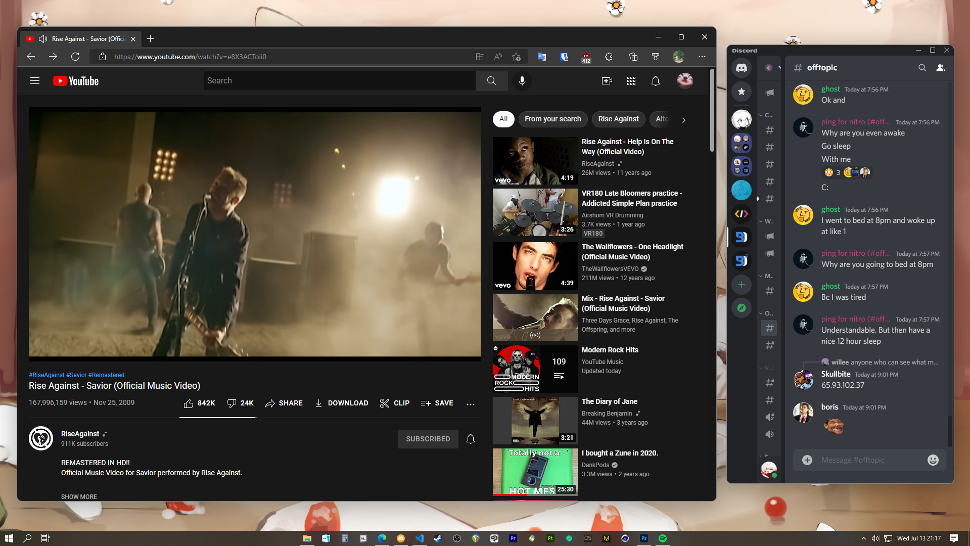Open YouTube notifications bell in header
Image resolution: width=970 pixels, height=546 pixels.
656,81
